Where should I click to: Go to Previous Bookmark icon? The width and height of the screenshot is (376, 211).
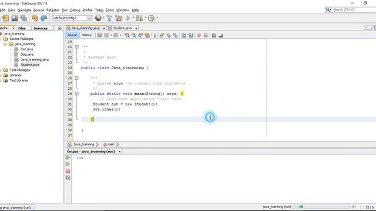pyautogui.click(x=162, y=35)
